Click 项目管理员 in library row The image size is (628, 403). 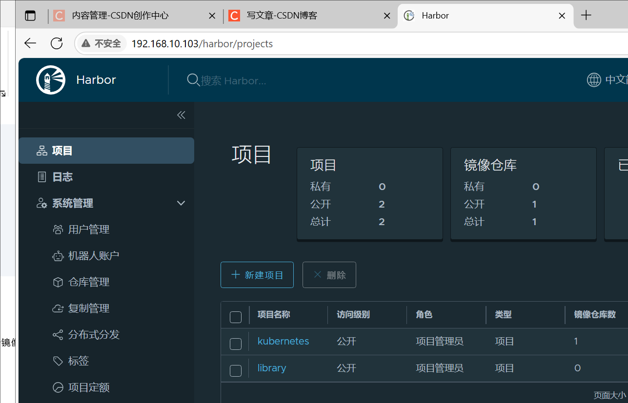(x=440, y=368)
